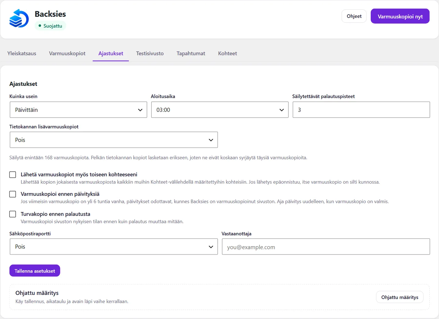Open the Tapahtumat tab

coord(191,53)
